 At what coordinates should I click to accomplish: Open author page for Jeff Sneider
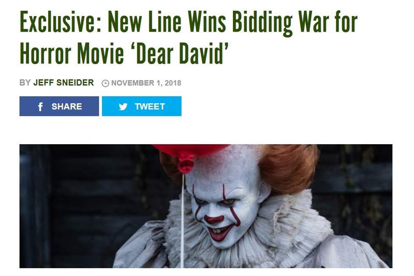coord(63,83)
